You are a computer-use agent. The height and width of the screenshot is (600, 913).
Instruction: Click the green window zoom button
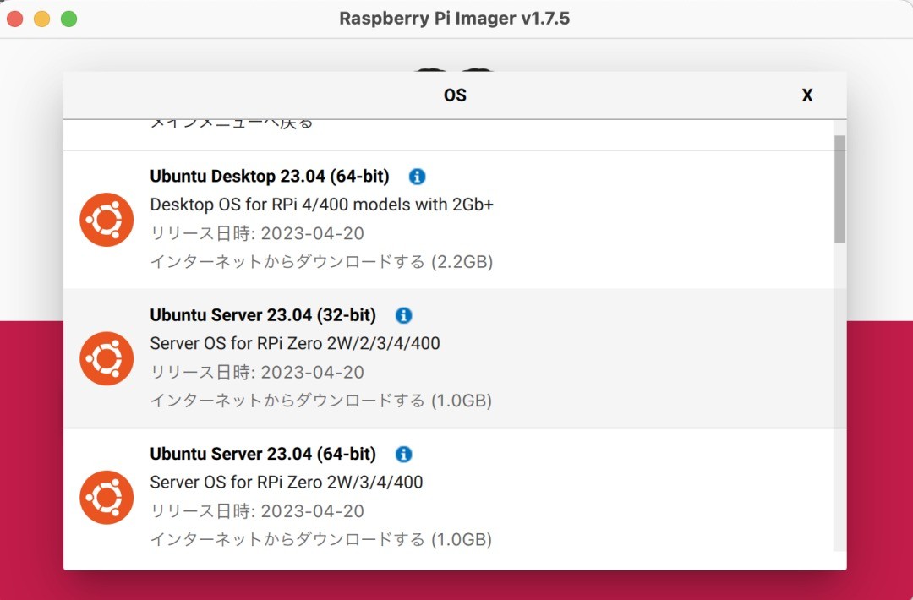point(68,19)
